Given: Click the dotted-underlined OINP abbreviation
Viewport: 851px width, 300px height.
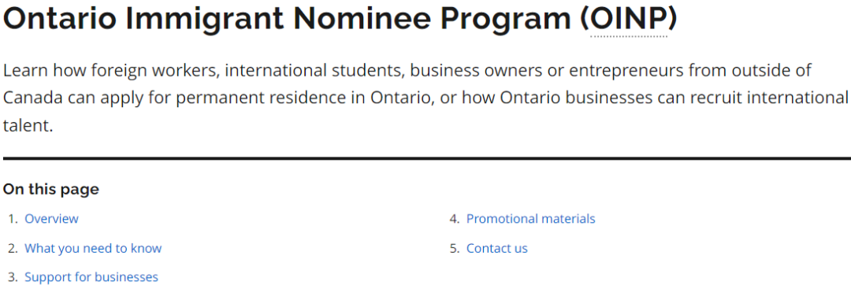Looking at the screenshot, I should (629, 20).
